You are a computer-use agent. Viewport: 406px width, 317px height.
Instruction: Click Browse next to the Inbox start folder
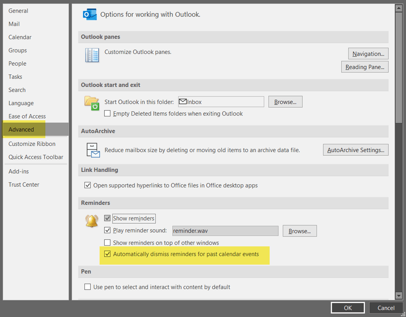tap(285, 102)
